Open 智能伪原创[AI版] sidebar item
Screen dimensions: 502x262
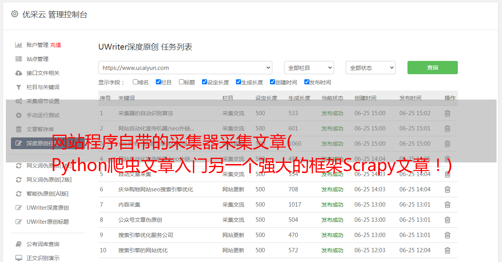(47, 194)
